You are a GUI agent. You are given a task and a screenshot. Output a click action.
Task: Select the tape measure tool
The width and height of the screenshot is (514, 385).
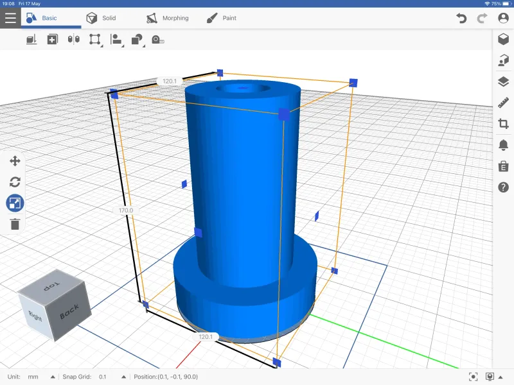(158, 40)
